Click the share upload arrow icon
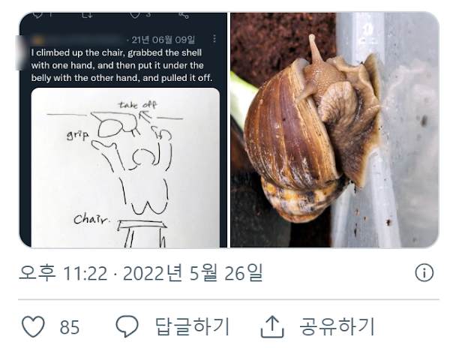Viewport: 450px width, 348px height. coord(271,326)
